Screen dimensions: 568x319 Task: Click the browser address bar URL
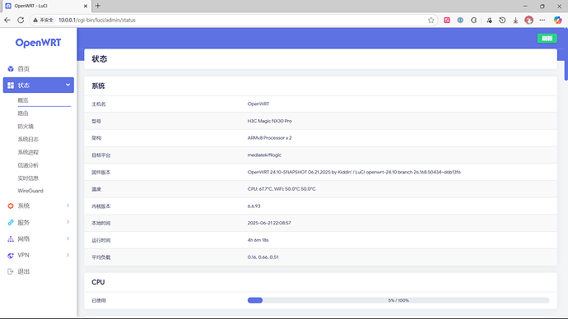pos(97,21)
